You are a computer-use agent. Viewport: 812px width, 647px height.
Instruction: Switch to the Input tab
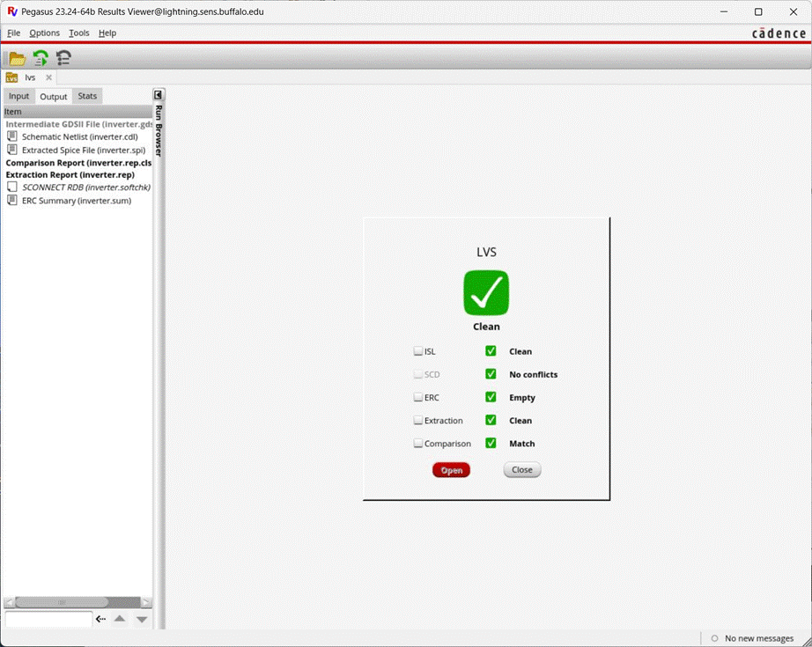click(18, 96)
